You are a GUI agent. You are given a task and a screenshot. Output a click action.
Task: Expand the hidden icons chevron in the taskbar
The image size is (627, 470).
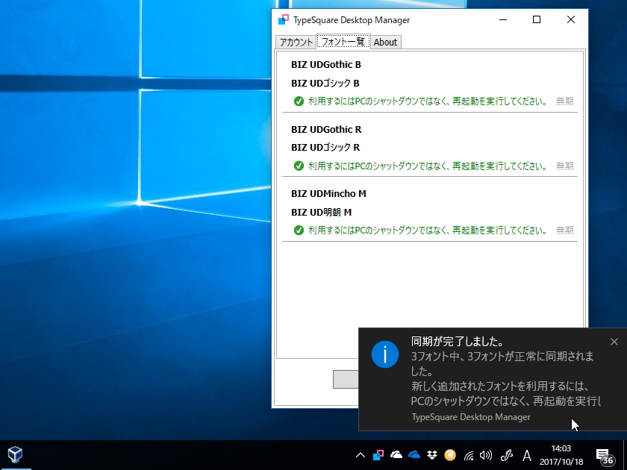tap(360, 454)
